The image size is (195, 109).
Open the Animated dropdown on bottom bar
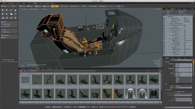68,107
